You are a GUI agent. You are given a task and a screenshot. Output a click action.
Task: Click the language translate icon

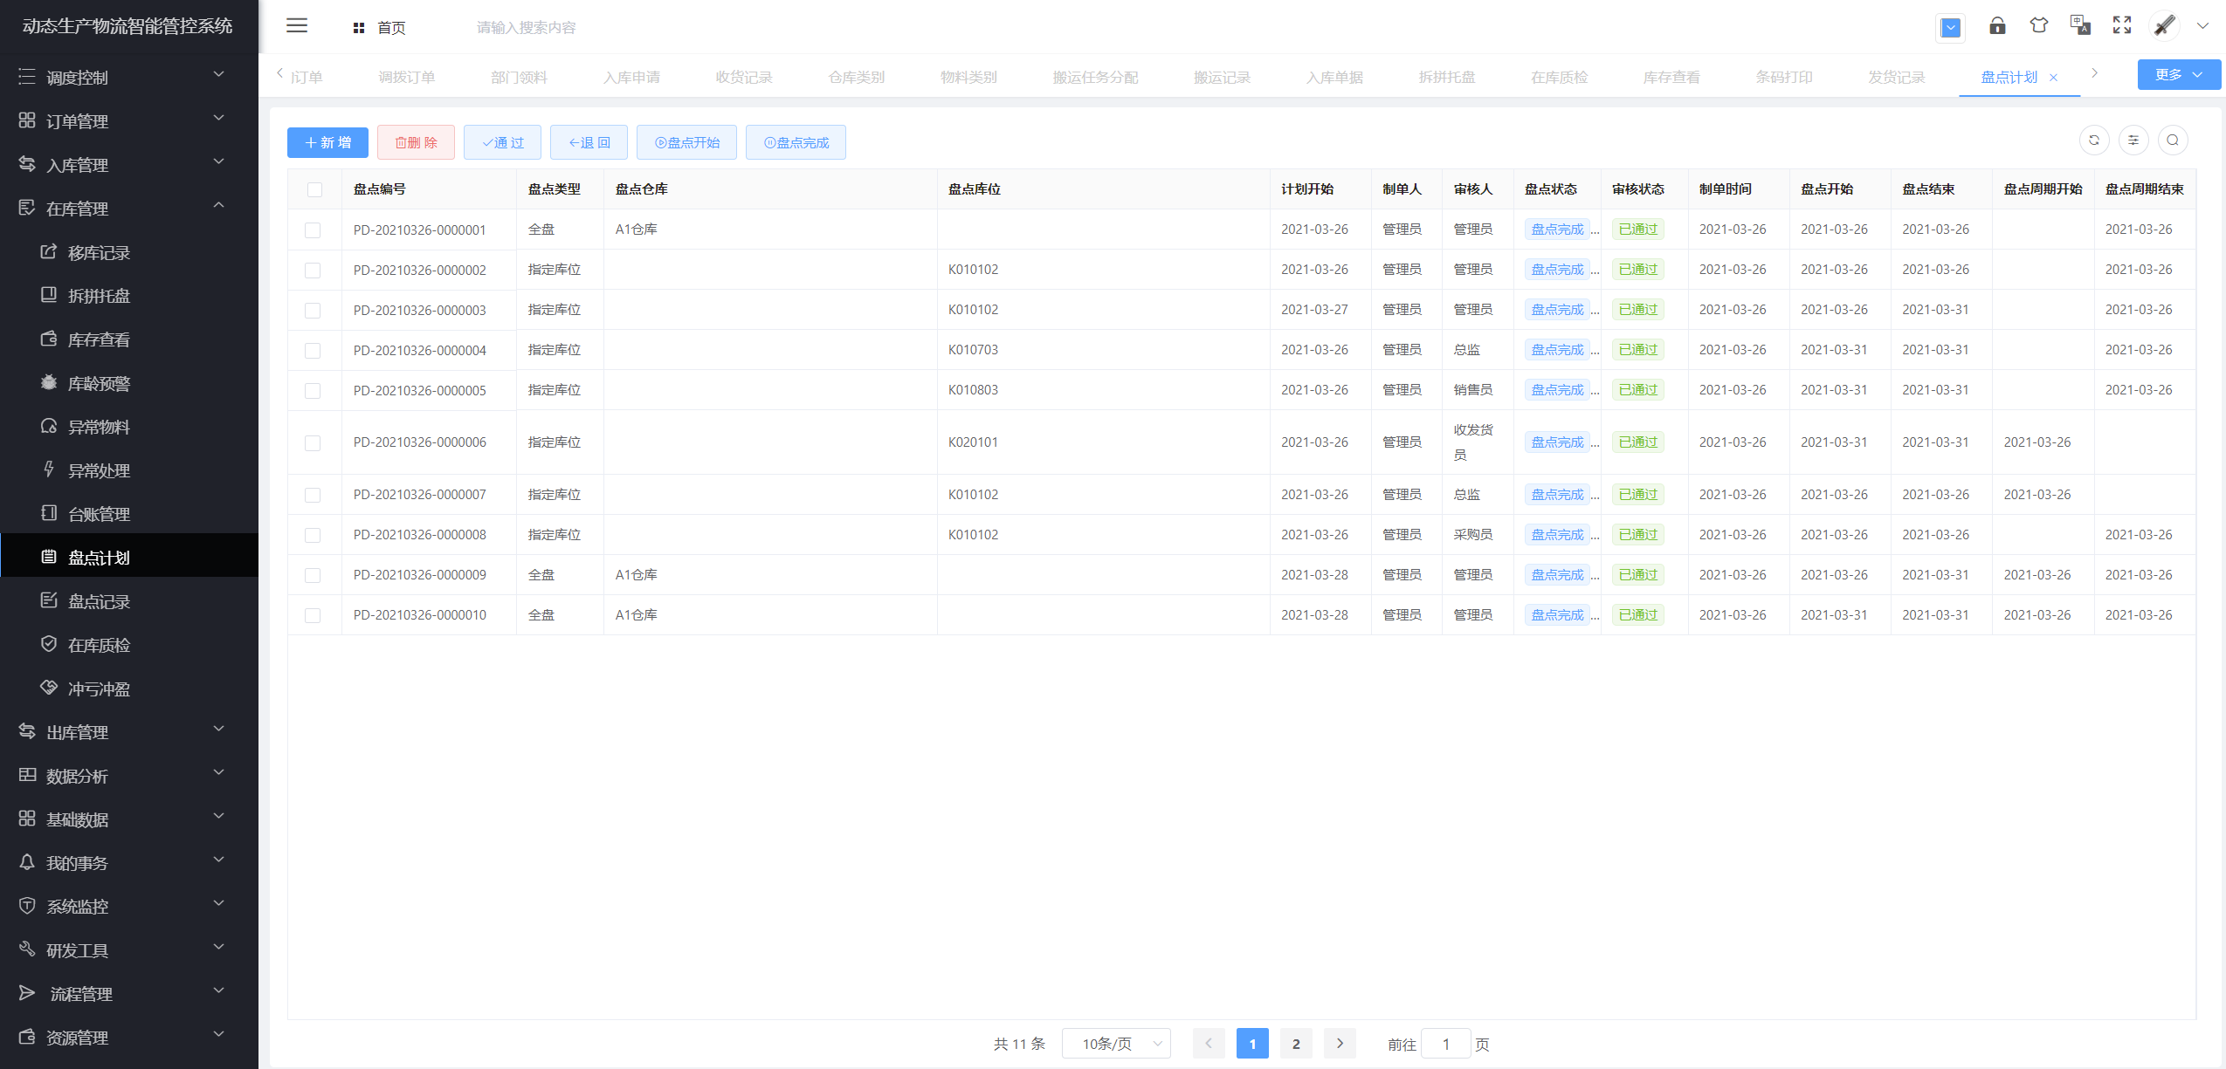coord(2080,26)
